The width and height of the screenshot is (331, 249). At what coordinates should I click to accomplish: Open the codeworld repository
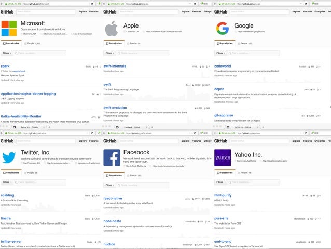coord(223,66)
